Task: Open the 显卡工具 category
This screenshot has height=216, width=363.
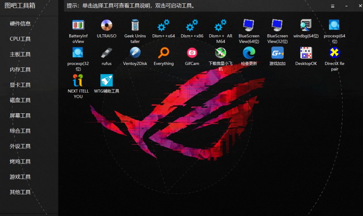Action: (x=20, y=85)
